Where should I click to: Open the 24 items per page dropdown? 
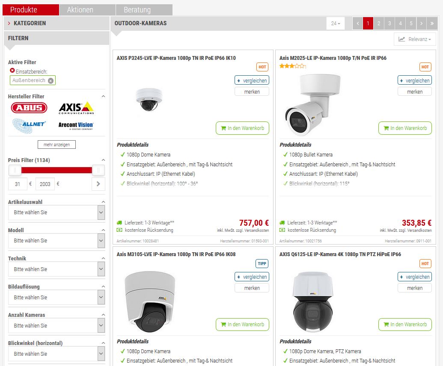click(336, 24)
